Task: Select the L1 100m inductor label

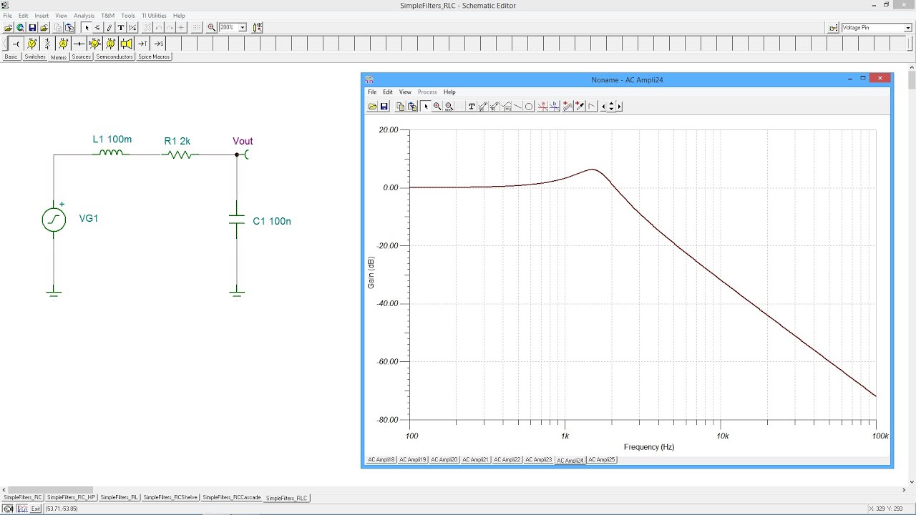Action: [x=112, y=139]
